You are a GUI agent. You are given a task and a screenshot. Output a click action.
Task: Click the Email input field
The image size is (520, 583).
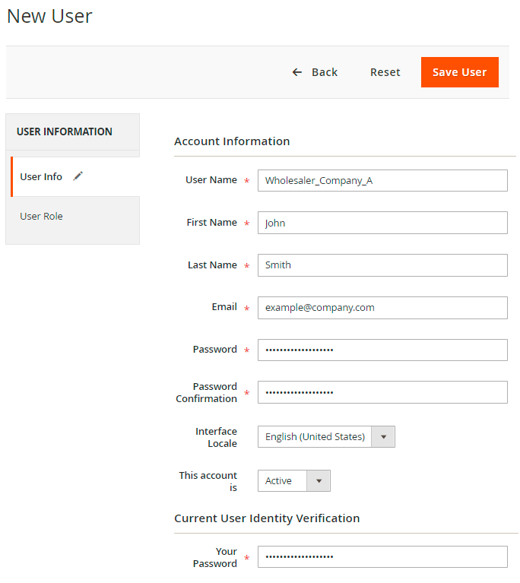[382, 308]
